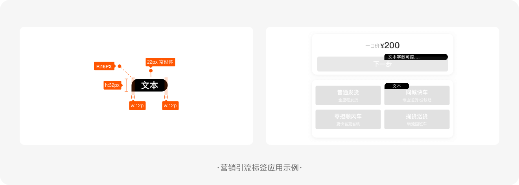
Task: Select the left padding width marker
Action: pyautogui.click(x=133, y=97)
